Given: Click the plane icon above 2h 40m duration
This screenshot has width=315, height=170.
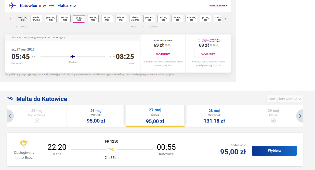Looking at the screenshot, I should click(73, 56).
